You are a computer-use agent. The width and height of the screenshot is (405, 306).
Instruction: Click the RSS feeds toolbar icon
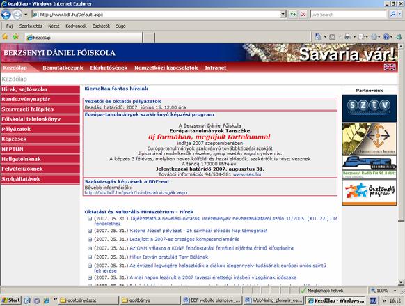click(332, 37)
